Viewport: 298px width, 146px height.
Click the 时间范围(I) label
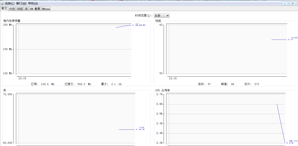coord(144,16)
